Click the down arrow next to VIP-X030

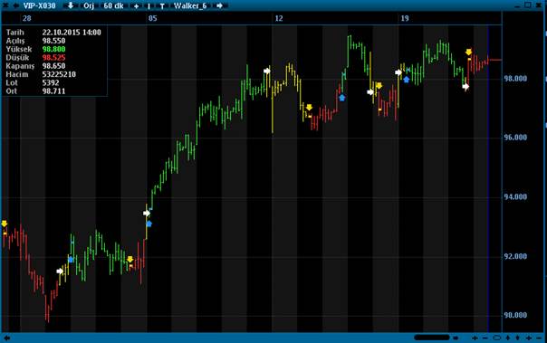(x=71, y=5)
